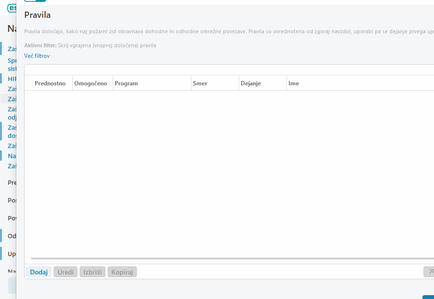Viewport: 434px width, 299px height.
Task: Click the Uredi button
Action: 66,272
